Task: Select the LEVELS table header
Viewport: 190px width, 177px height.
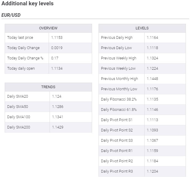Action: pyautogui.click(x=142, y=28)
